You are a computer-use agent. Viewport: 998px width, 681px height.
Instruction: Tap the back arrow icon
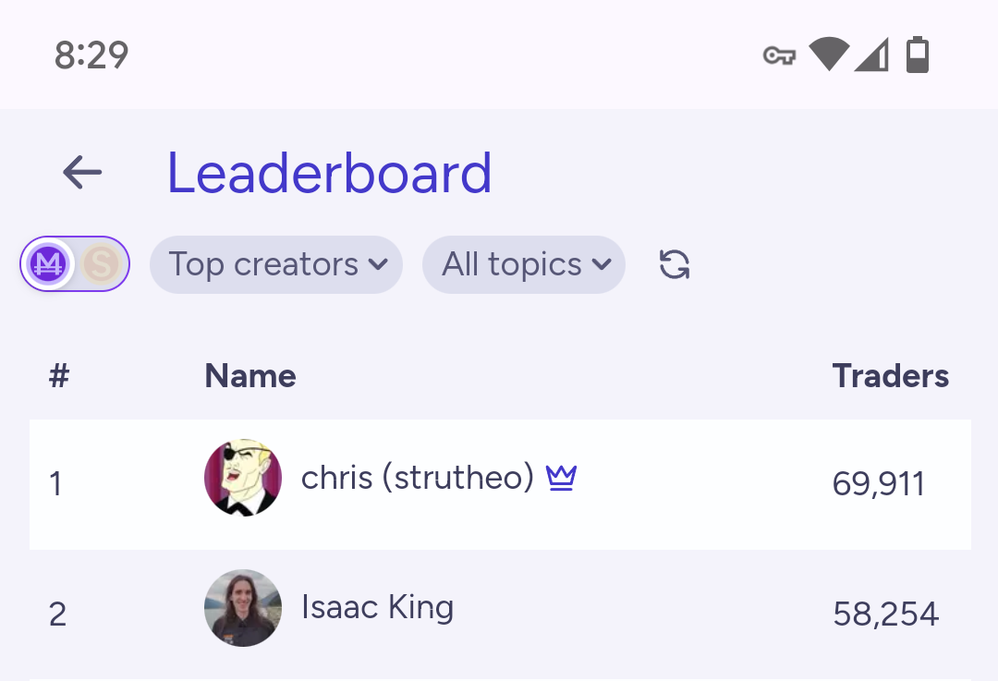(82, 173)
